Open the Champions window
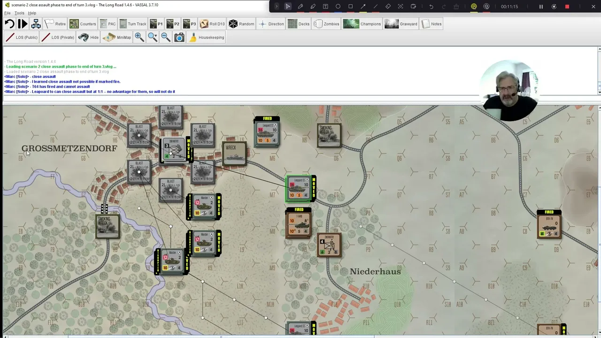 click(362, 24)
